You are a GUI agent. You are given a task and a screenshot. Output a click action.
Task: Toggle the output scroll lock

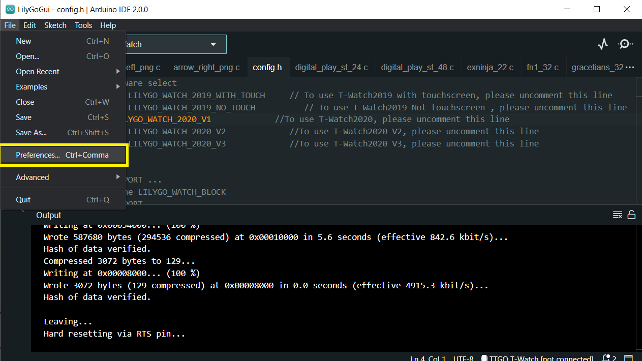[631, 215]
